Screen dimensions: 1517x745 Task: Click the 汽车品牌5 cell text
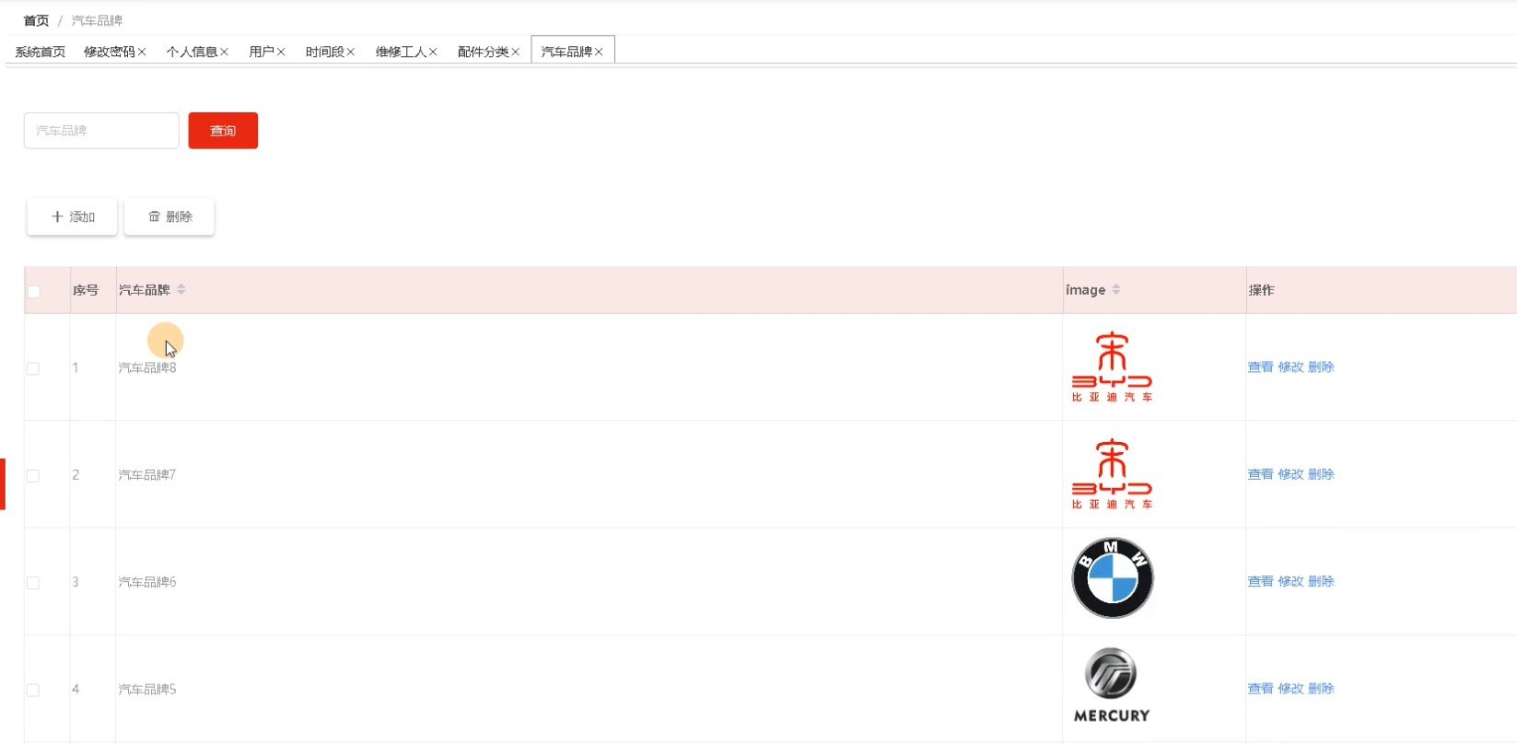[147, 689]
